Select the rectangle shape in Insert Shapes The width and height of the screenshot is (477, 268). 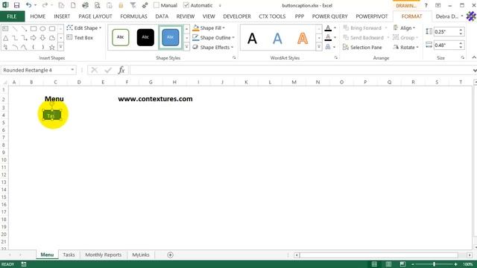34,28
